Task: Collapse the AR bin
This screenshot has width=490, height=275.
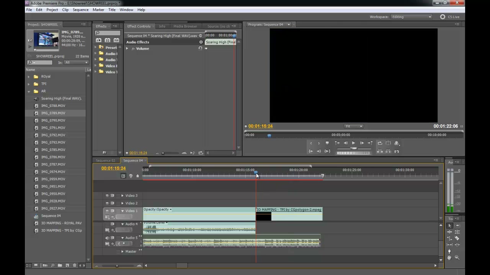Action: pyautogui.click(x=29, y=91)
